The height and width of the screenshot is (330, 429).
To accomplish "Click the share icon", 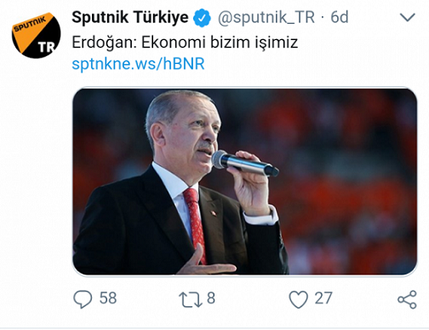I will (x=407, y=299).
